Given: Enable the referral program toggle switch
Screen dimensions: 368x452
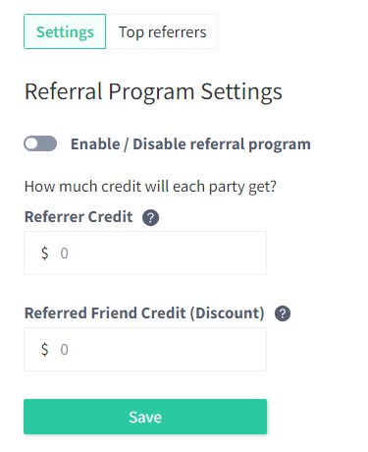Looking at the screenshot, I should 40,143.
